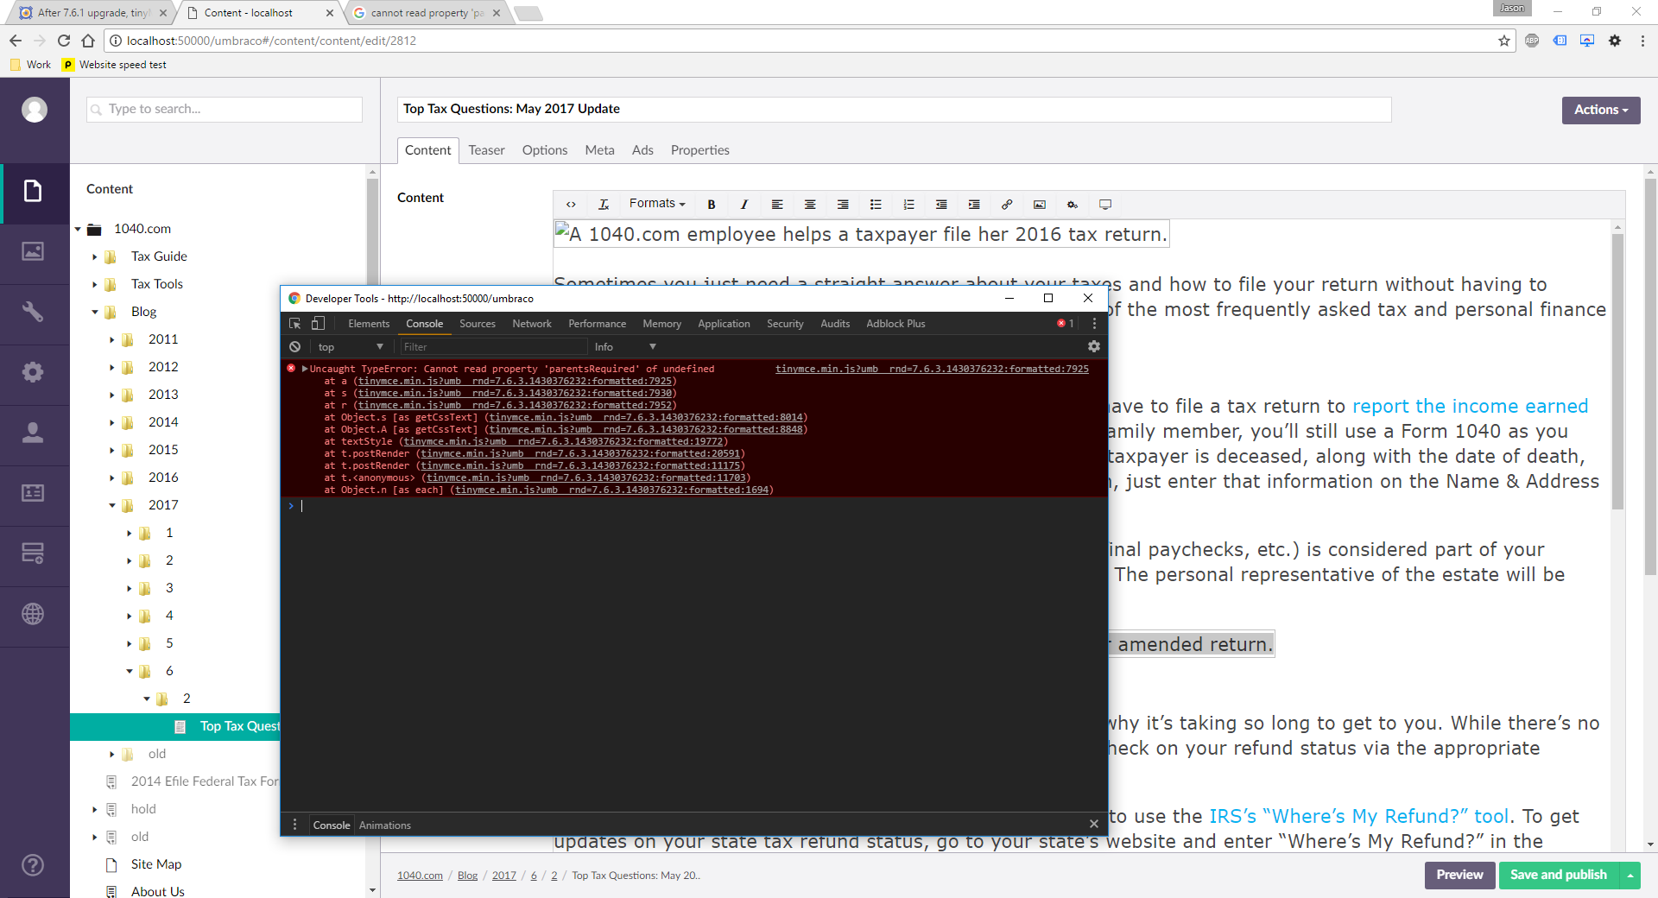
Task: Switch to the Meta tab
Action: [x=599, y=150]
